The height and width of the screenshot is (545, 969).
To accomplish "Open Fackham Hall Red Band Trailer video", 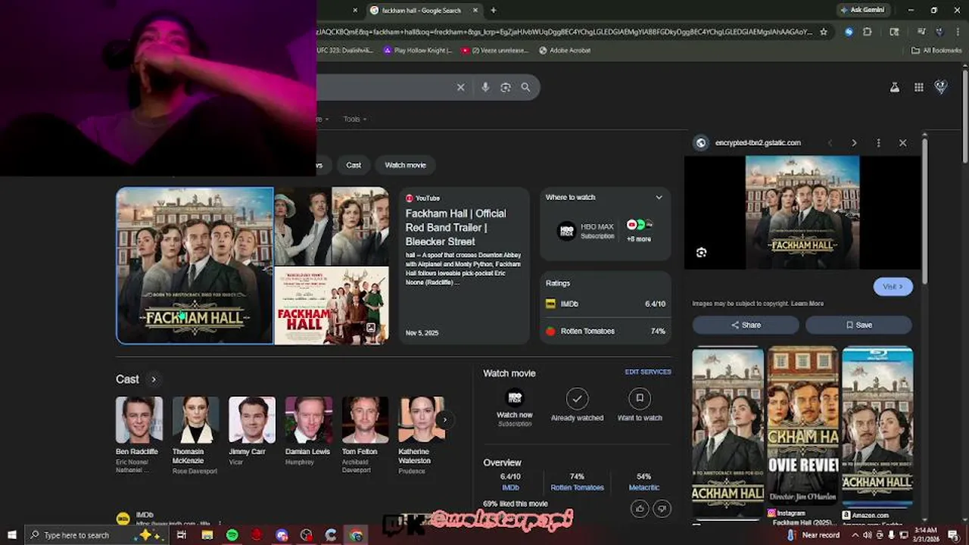I will coord(463,266).
